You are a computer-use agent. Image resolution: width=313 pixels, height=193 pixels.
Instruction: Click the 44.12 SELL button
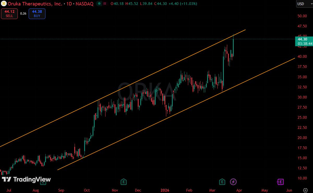click(x=9, y=14)
